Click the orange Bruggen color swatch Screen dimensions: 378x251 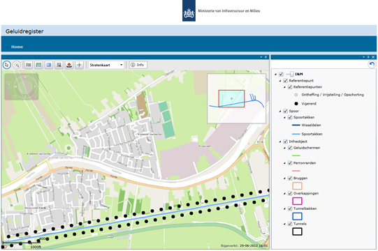[297, 185]
